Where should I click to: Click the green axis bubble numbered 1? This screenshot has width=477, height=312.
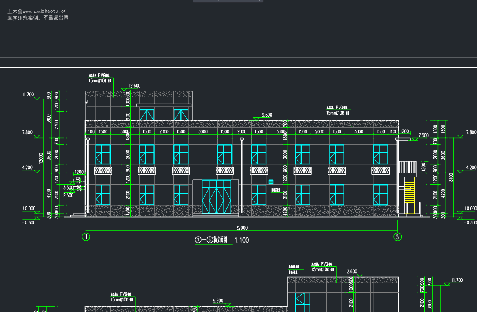click(86, 237)
